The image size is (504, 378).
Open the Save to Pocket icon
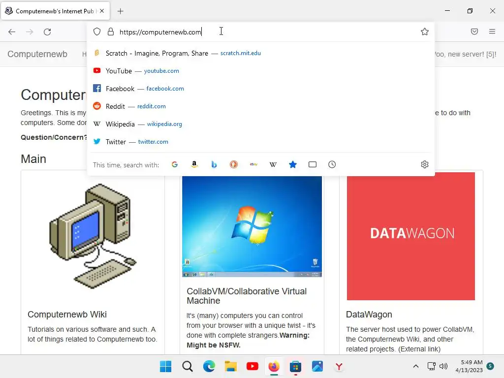click(474, 31)
